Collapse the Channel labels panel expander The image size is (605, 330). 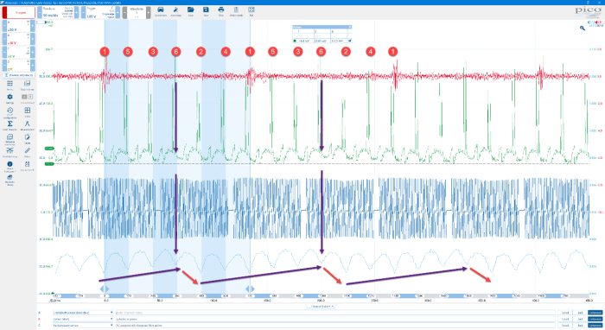coord(322,307)
